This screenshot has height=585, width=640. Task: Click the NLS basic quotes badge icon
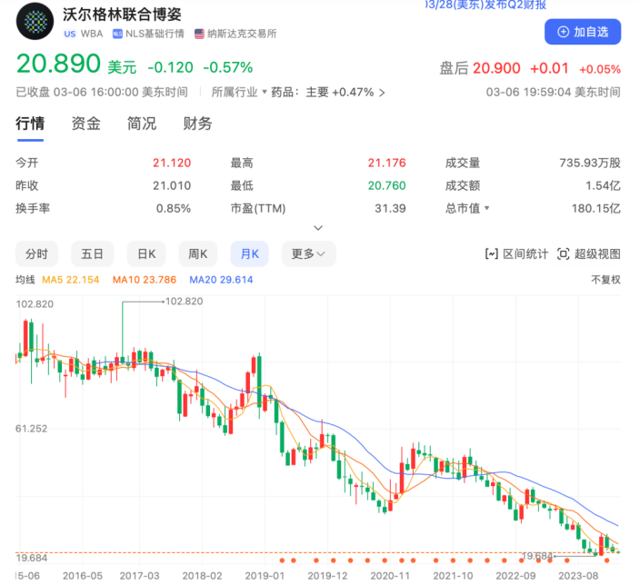pyautogui.click(x=117, y=34)
